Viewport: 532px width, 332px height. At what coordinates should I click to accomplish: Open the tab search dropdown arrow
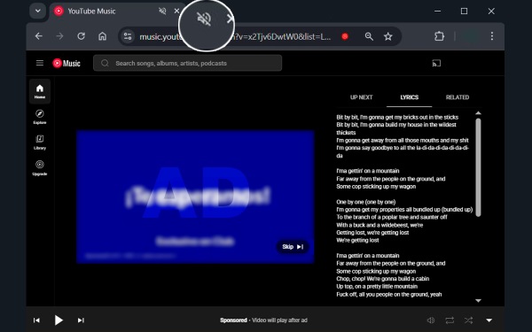[37, 12]
